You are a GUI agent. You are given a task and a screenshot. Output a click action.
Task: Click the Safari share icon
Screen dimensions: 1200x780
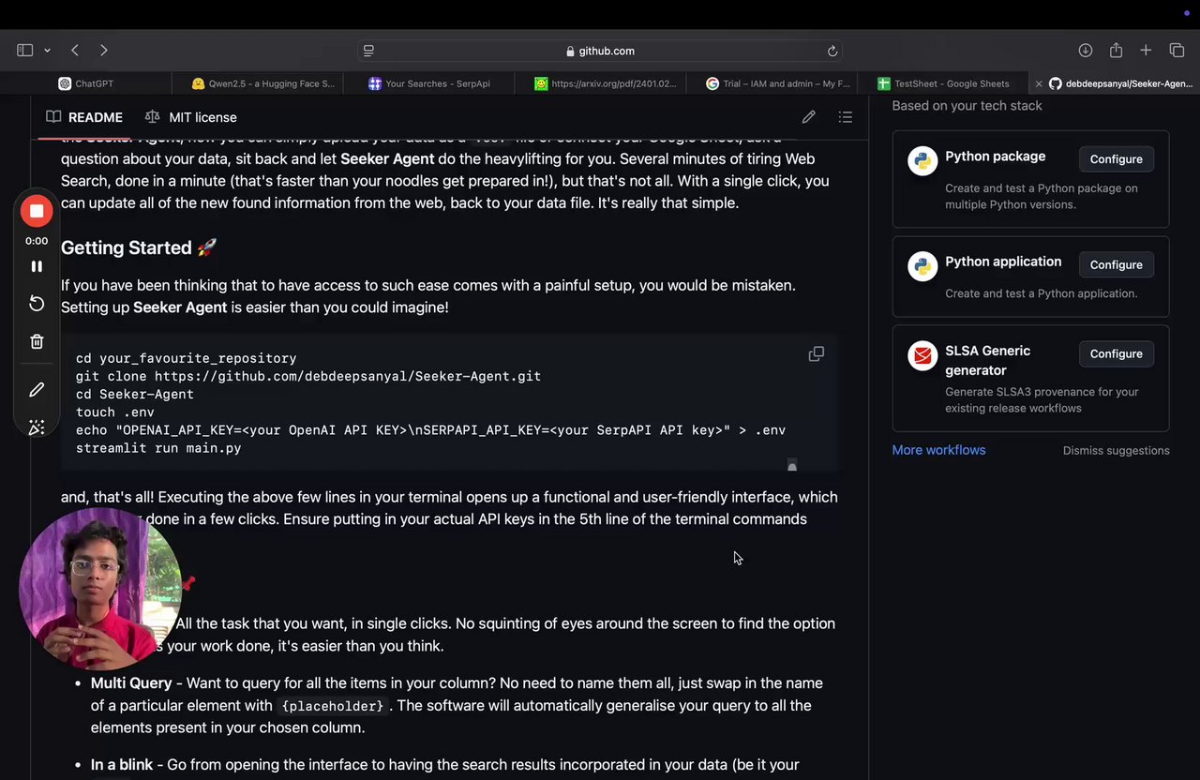1116,51
